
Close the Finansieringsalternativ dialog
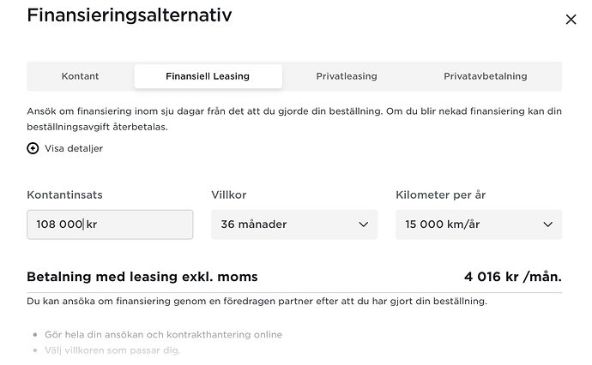click(571, 20)
